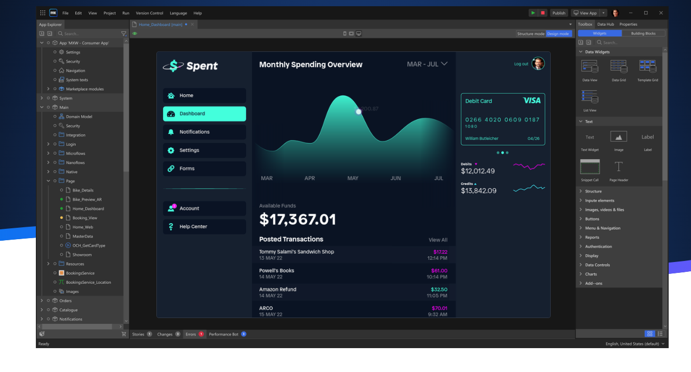Select the Page Header widget
The height and width of the screenshot is (372, 691).
(x=619, y=170)
